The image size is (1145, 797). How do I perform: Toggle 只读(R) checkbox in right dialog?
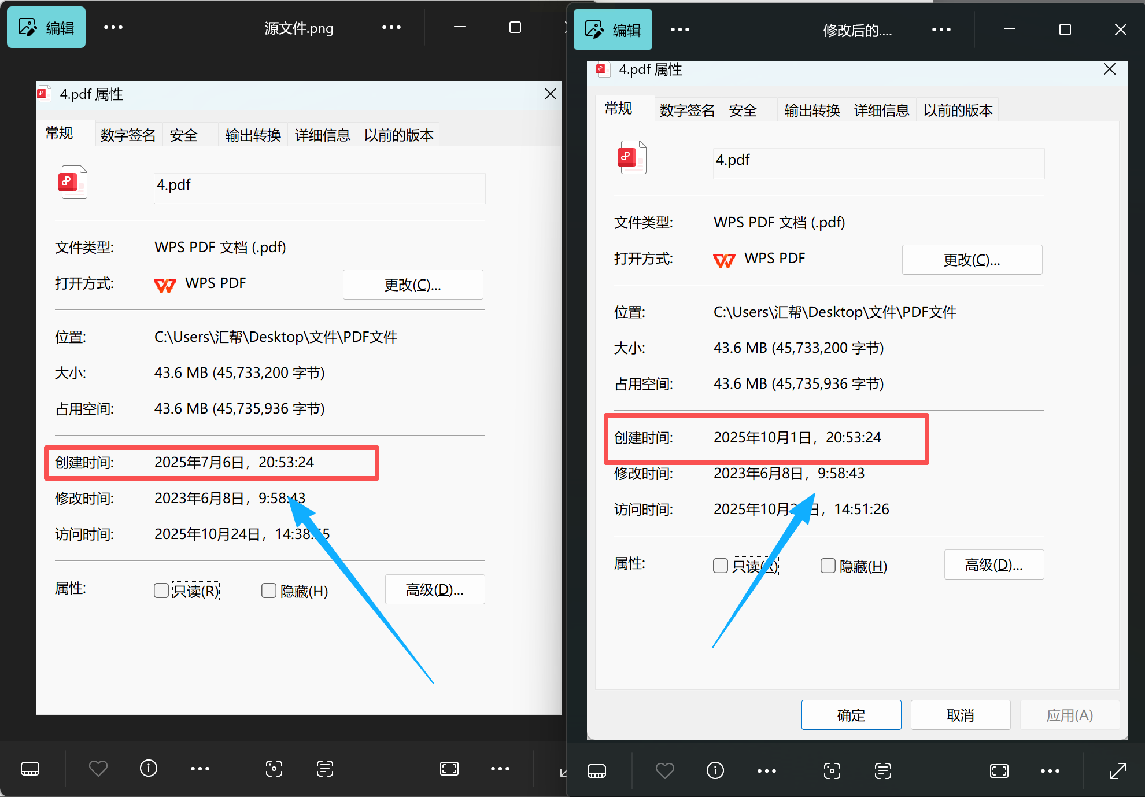pyautogui.click(x=721, y=566)
